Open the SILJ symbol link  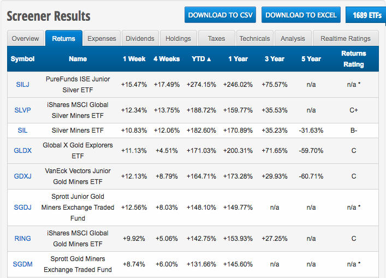point(22,85)
